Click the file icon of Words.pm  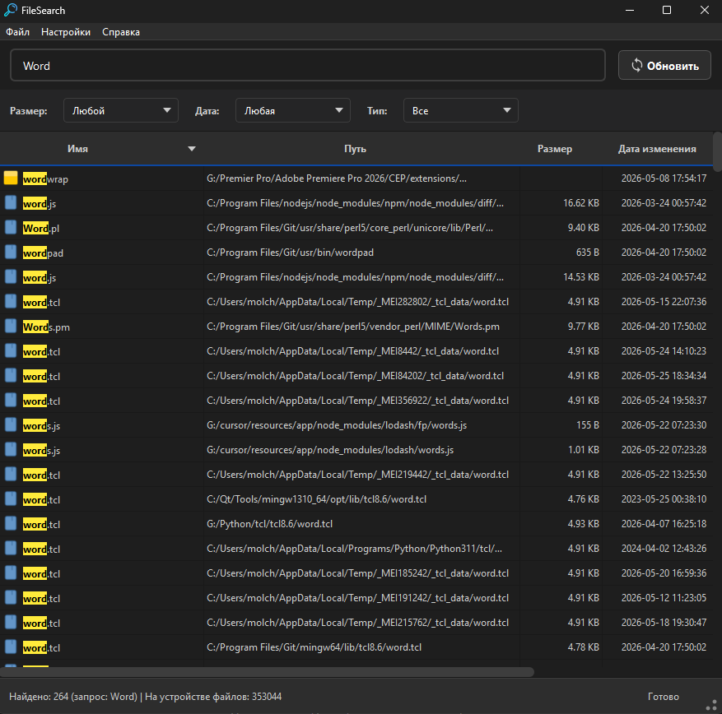(11, 327)
